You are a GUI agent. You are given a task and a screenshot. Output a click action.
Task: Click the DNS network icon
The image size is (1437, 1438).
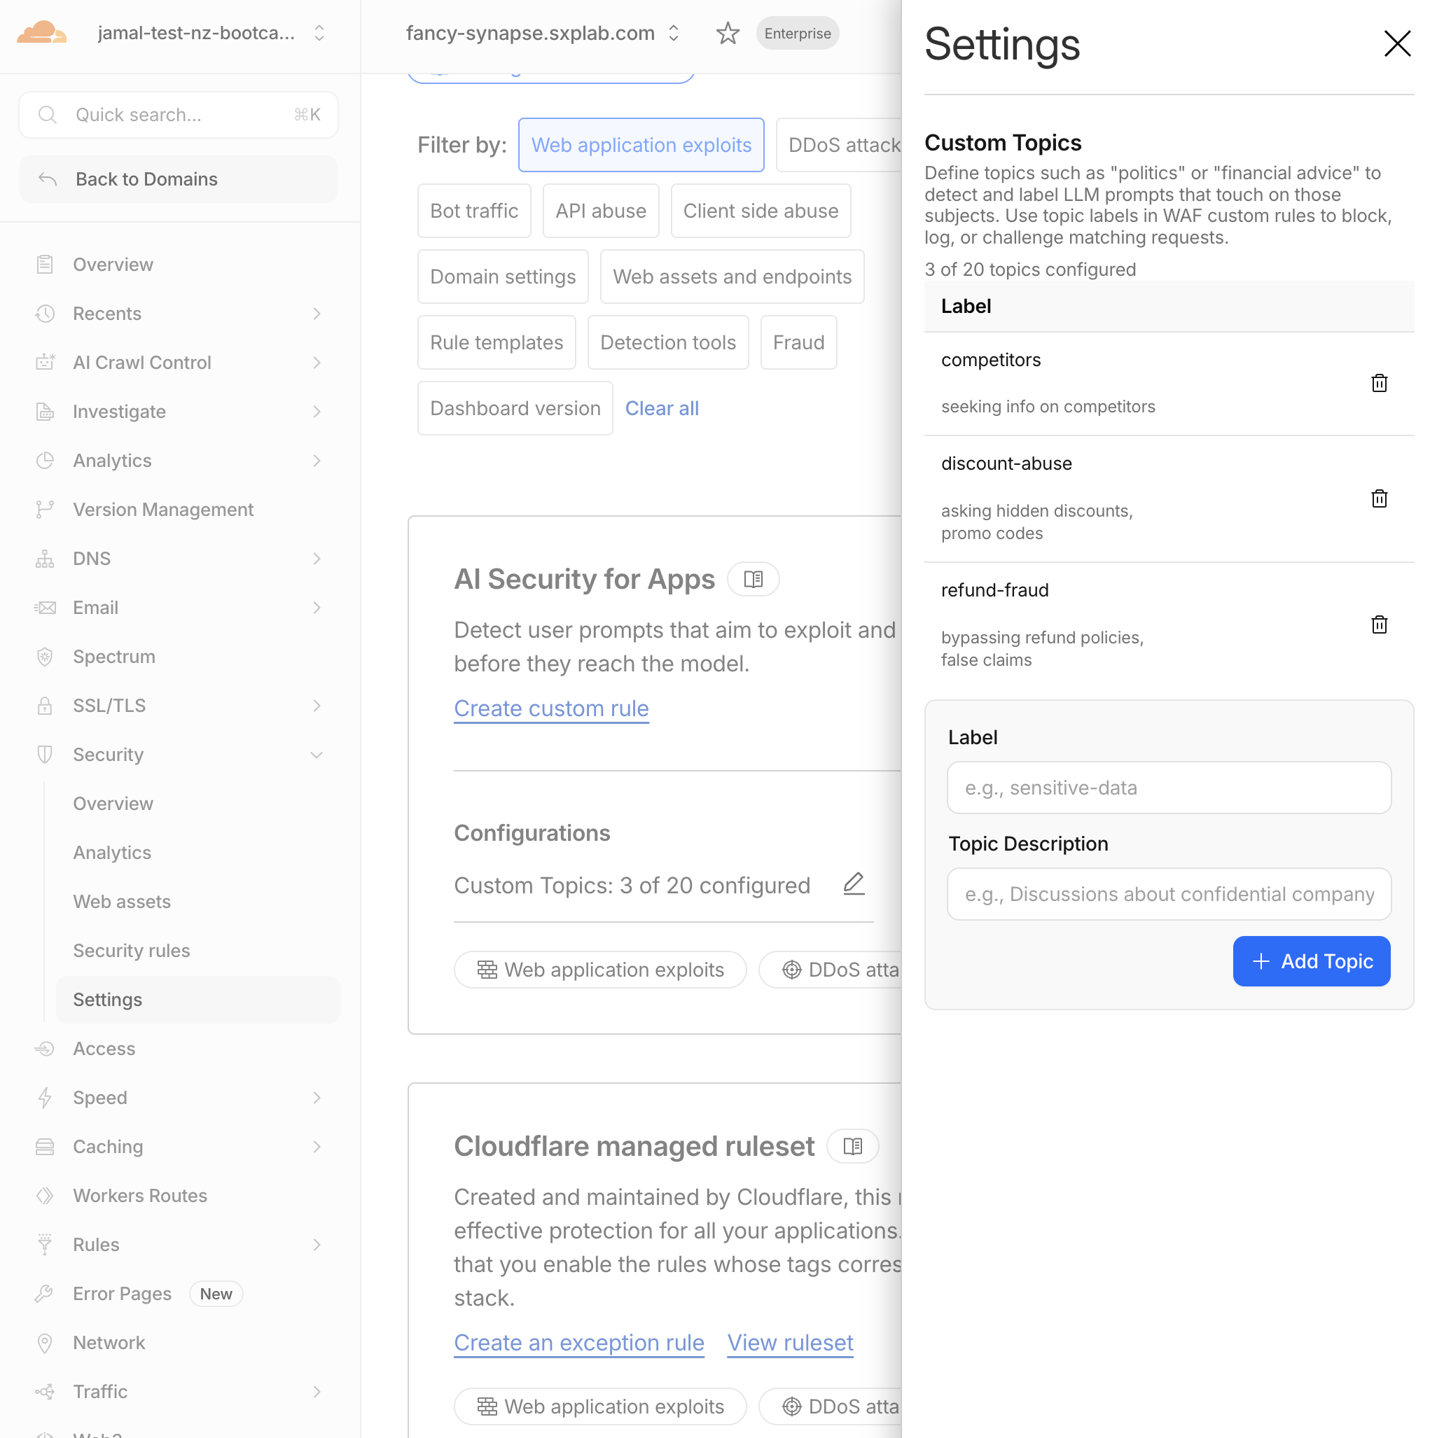coord(45,558)
